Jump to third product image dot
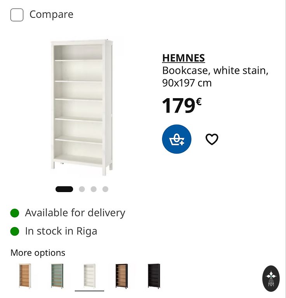286x298 pixels. [93, 189]
